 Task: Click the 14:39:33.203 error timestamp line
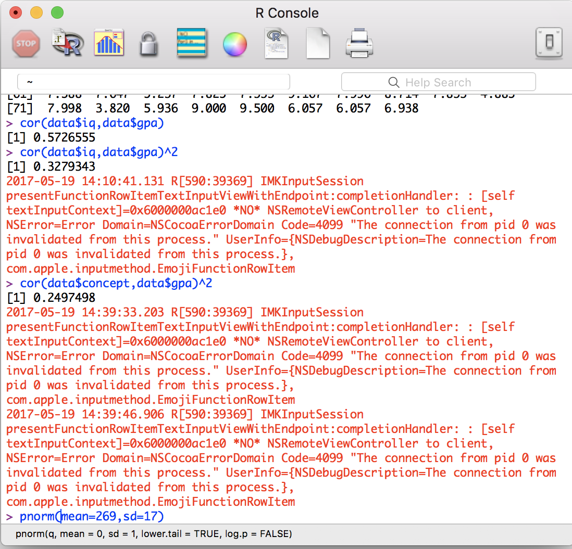click(x=184, y=312)
